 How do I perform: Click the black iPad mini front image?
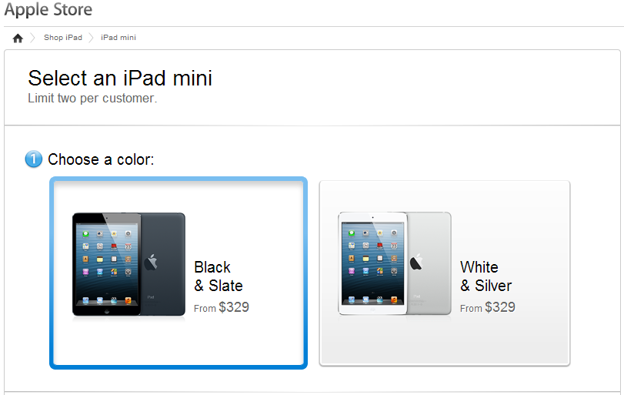[107, 264]
